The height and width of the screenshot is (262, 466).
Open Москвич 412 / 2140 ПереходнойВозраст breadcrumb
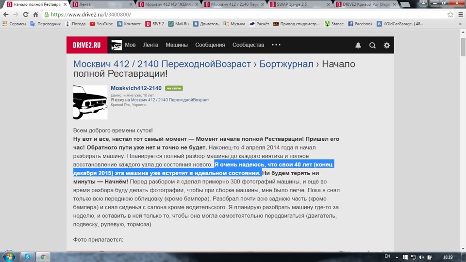click(162, 64)
